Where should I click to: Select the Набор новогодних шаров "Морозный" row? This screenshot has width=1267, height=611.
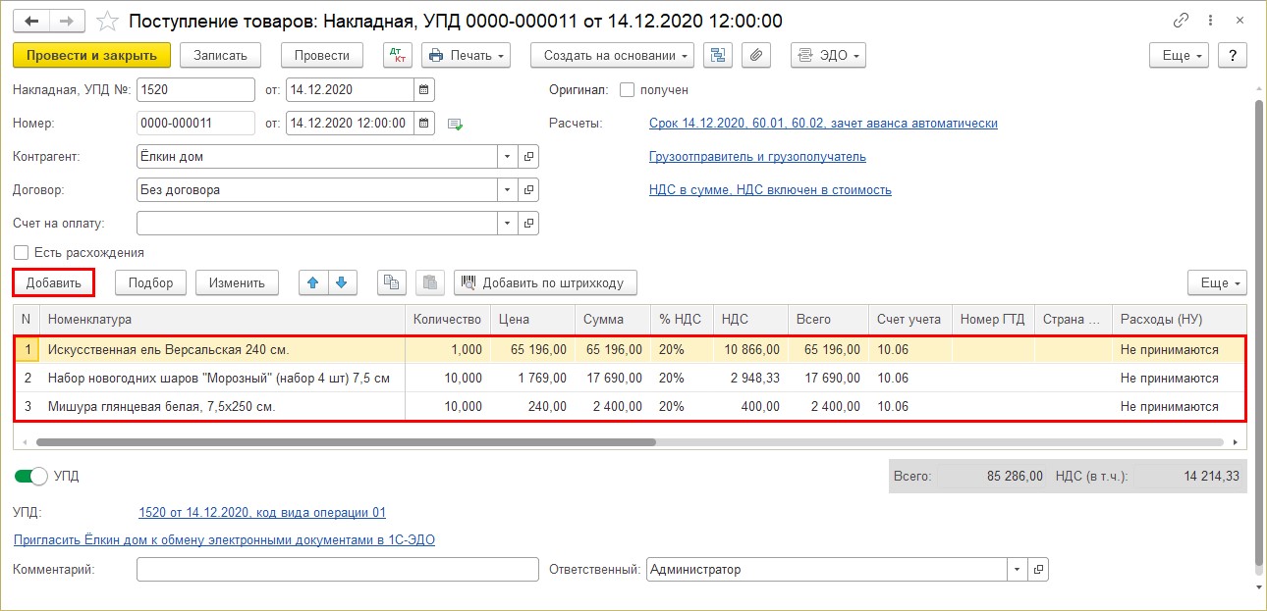pos(630,378)
